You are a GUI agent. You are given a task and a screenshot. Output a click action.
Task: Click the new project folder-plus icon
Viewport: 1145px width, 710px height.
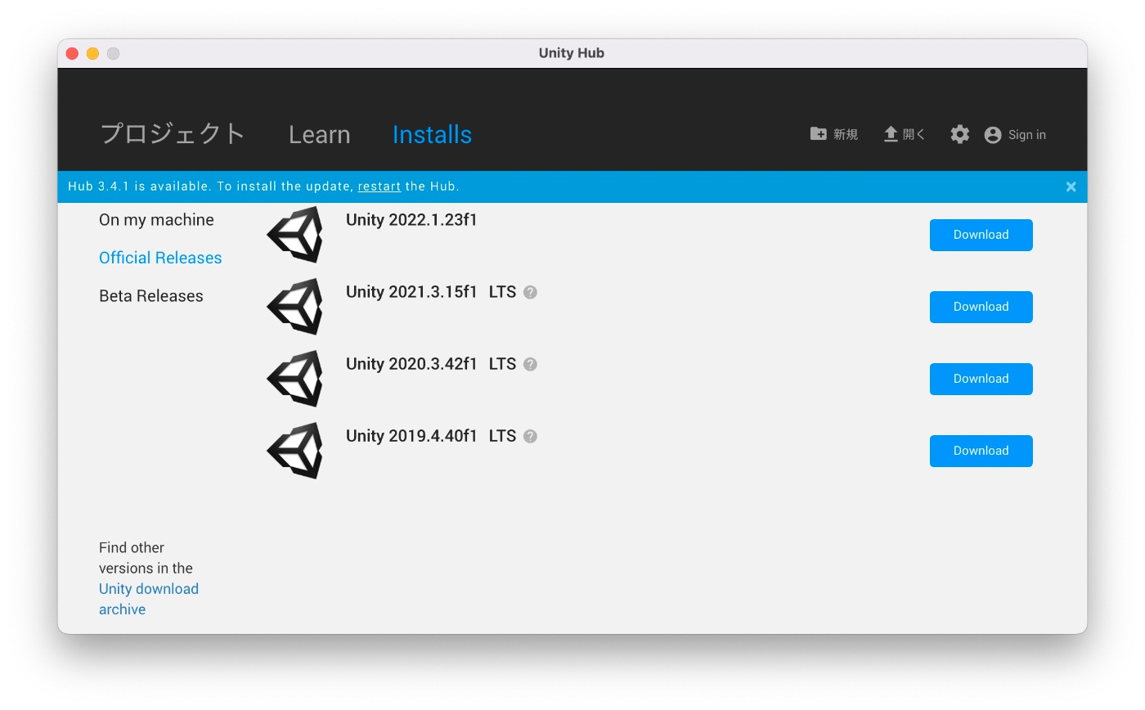(819, 134)
